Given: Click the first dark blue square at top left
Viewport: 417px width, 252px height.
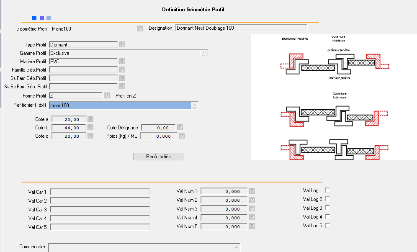Looking at the screenshot, I should click(34, 18).
